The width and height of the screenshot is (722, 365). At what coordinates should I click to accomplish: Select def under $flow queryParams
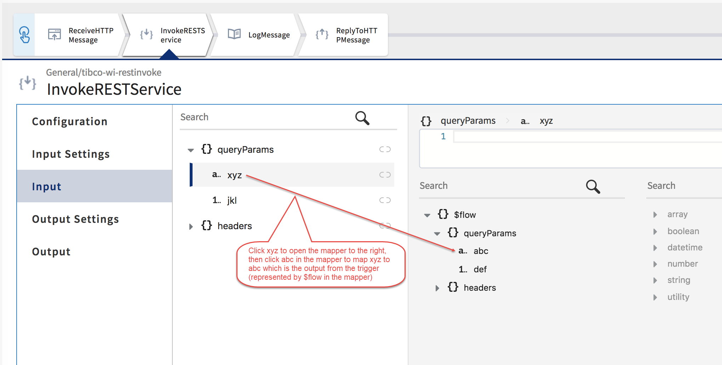click(480, 270)
